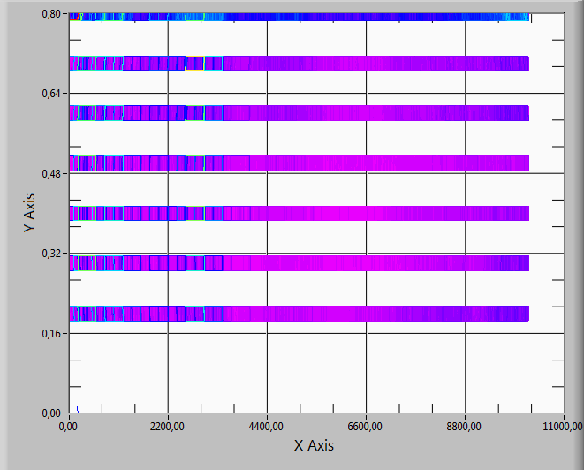
Task: Select the 8800,00 X-axis marker
Action: 464,426
